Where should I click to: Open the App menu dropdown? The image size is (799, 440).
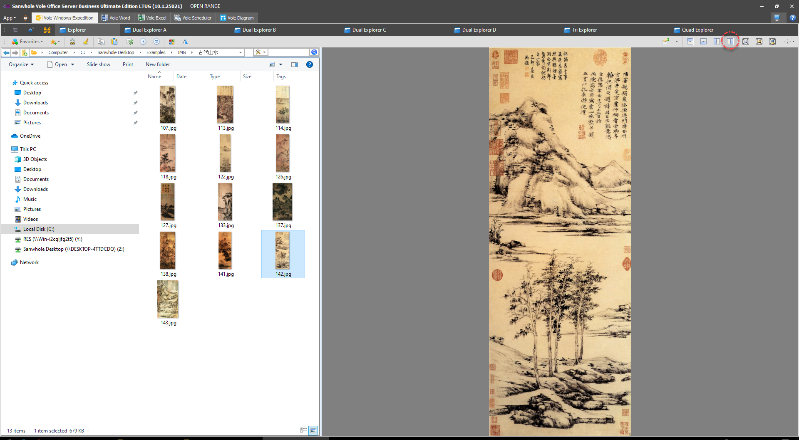click(10, 18)
